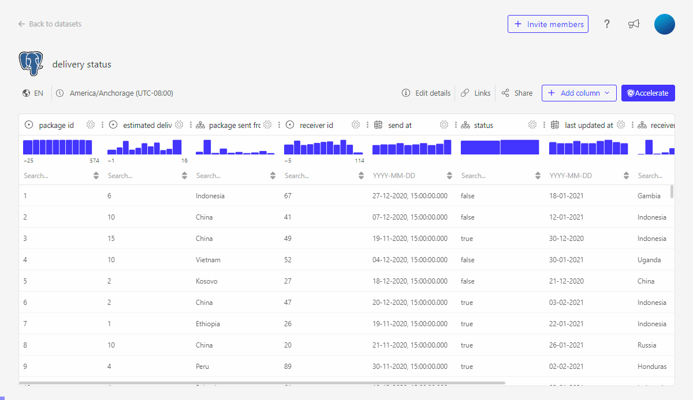Click the Invite members button
The image size is (693, 400).
[x=547, y=24]
